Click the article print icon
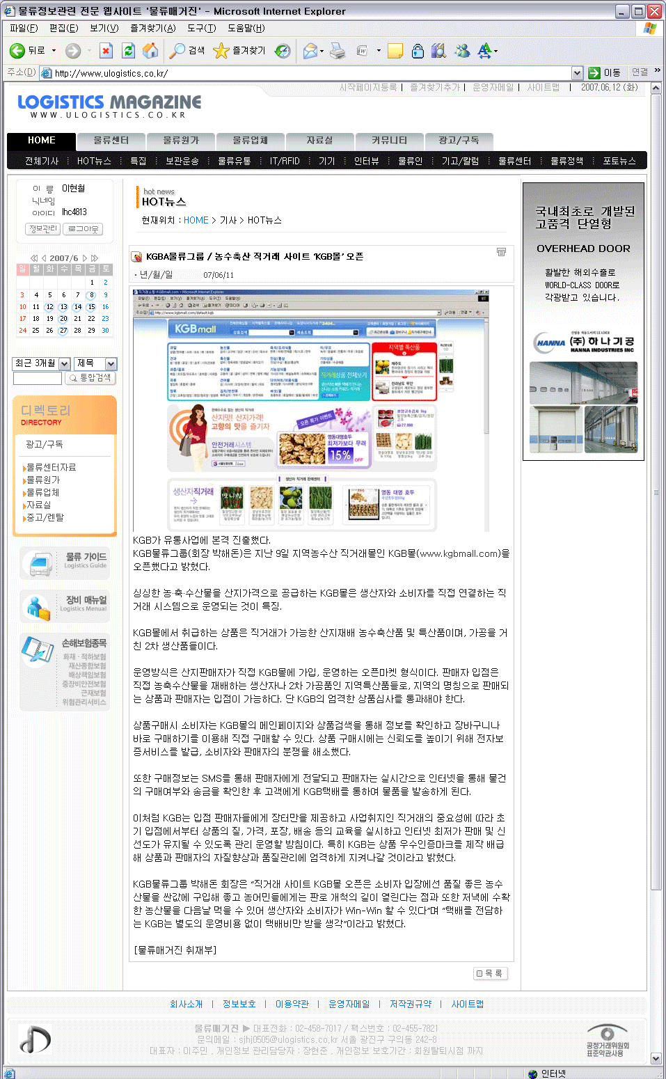This screenshot has height=1079, width=666. (501, 252)
